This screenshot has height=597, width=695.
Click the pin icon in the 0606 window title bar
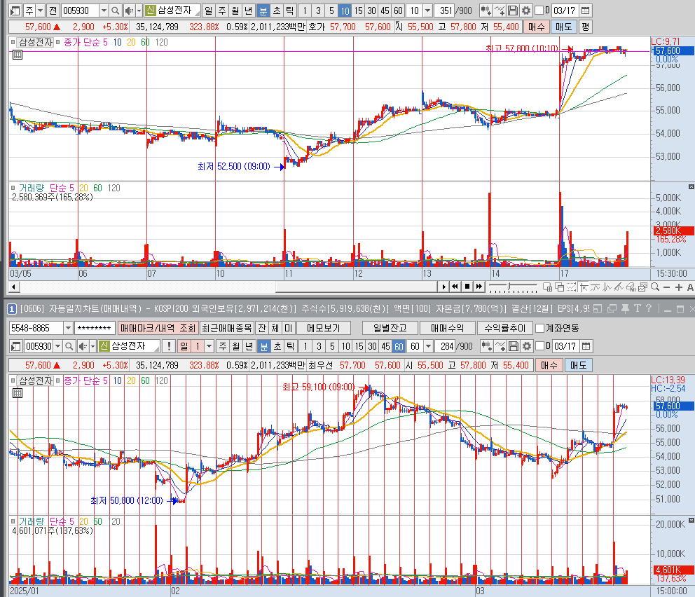[626, 308]
